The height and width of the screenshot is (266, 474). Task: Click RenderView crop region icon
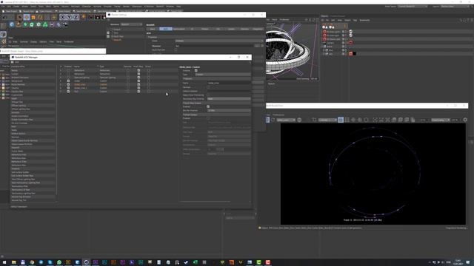pos(314,120)
